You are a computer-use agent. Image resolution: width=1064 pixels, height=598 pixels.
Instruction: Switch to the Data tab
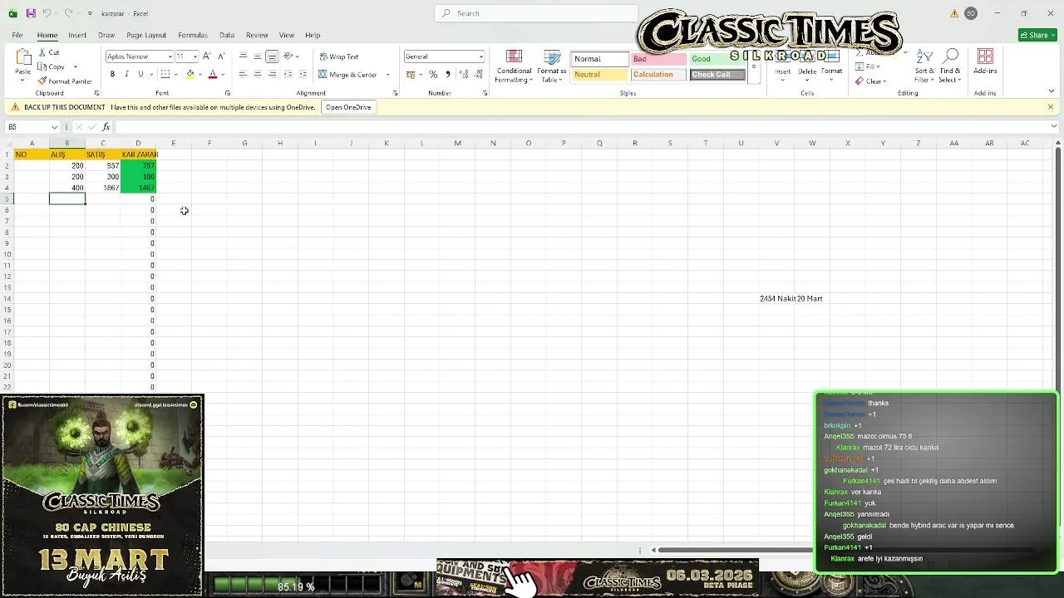point(227,35)
